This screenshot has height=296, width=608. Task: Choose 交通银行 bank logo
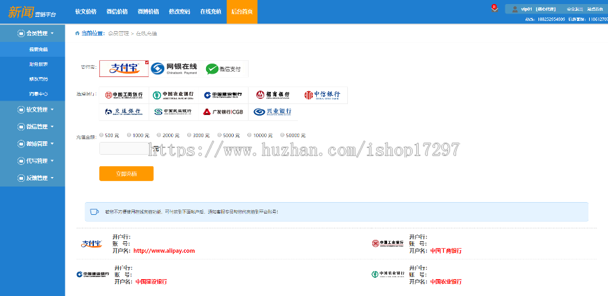pyautogui.click(x=124, y=112)
